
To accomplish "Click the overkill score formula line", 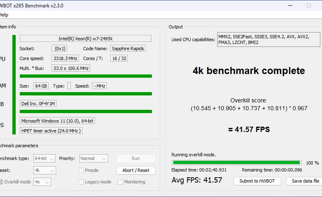I will click(249, 108).
